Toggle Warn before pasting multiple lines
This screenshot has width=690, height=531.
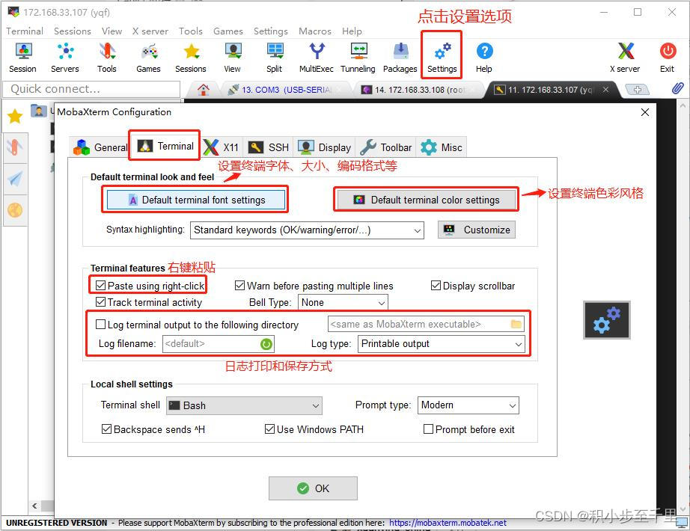(x=239, y=286)
